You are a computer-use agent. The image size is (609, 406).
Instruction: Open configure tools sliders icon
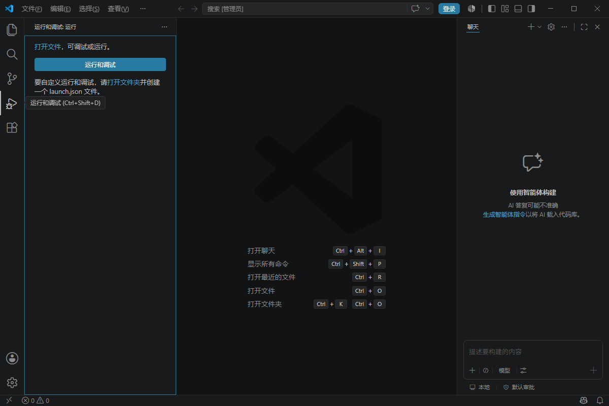tap(523, 370)
